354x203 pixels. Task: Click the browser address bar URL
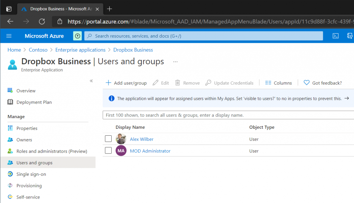[211, 22]
